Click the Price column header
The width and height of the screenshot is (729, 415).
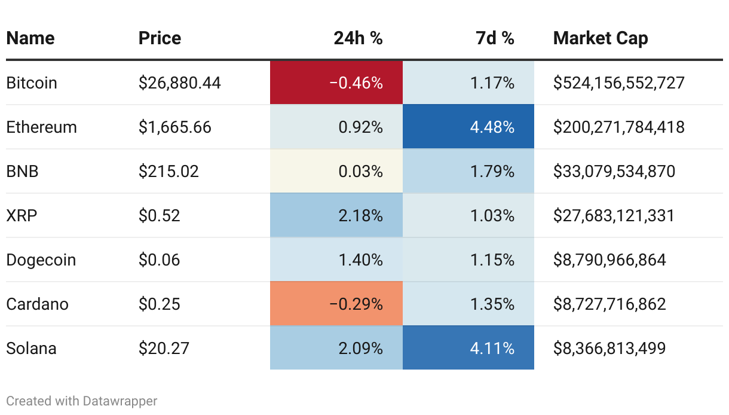160,38
